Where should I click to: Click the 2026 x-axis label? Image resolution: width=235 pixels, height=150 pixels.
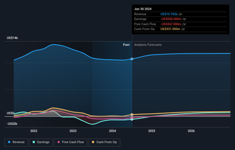pos(191,131)
